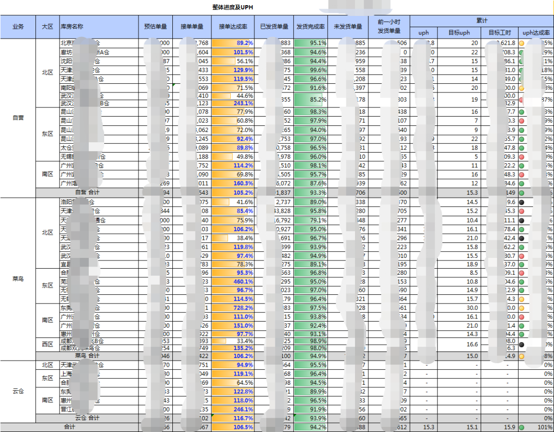The width and height of the screenshot is (554, 432).
Task: Click the yellow status dot in 菜鸟 合计 row
Action: point(522,356)
